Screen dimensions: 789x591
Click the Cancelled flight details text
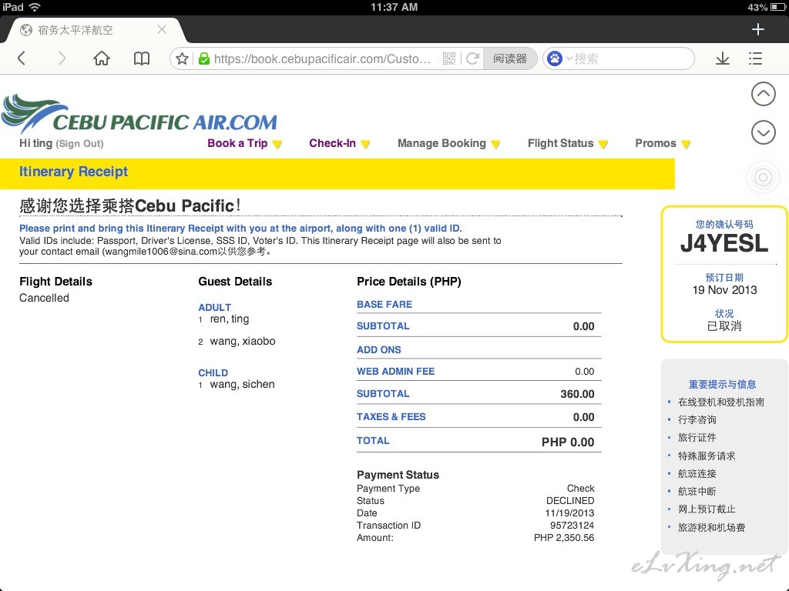(44, 298)
